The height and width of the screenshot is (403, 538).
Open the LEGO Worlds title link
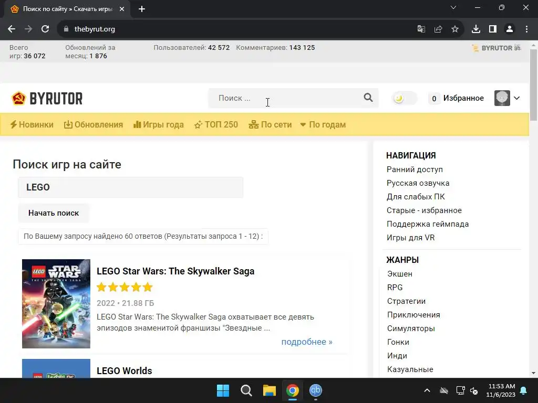click(x=124, y=371)
